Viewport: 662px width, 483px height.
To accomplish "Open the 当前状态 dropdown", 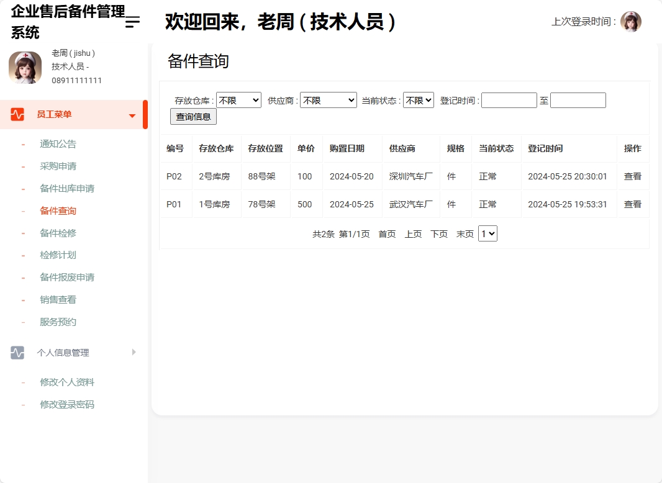I will pyautogui.click(x=418, y=99).
